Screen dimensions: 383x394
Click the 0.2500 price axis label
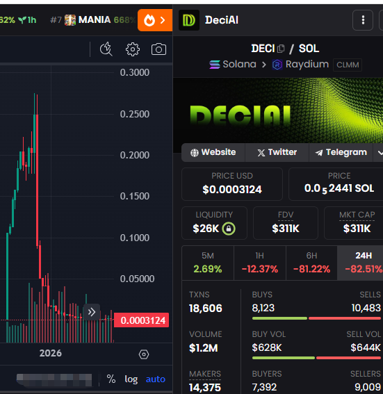click(x=135, y=114)
